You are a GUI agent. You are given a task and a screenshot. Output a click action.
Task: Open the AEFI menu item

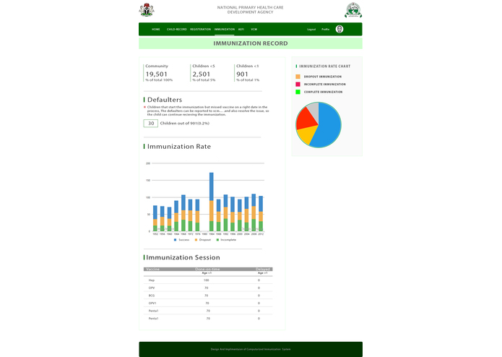click(241, 29)
